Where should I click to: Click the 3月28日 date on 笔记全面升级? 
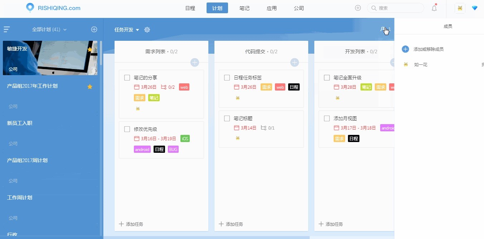(x=345, y=87)
